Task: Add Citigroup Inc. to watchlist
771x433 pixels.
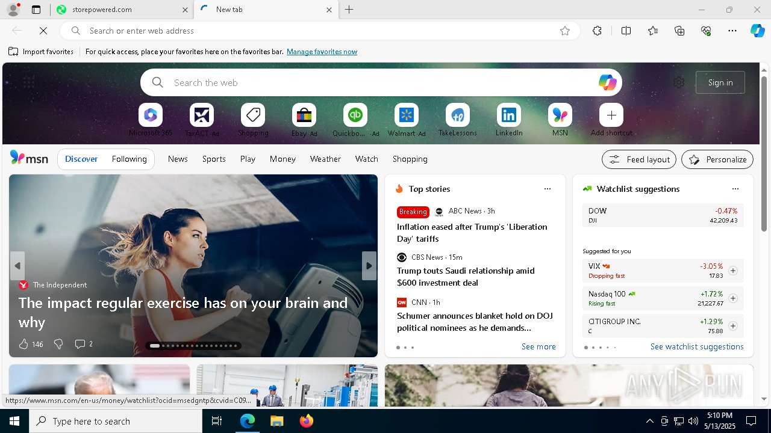Action: tap(733, 326)
